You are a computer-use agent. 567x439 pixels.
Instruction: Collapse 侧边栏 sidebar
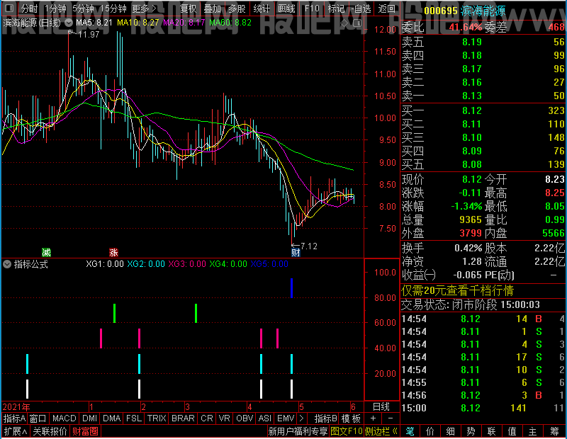[381, 431]
